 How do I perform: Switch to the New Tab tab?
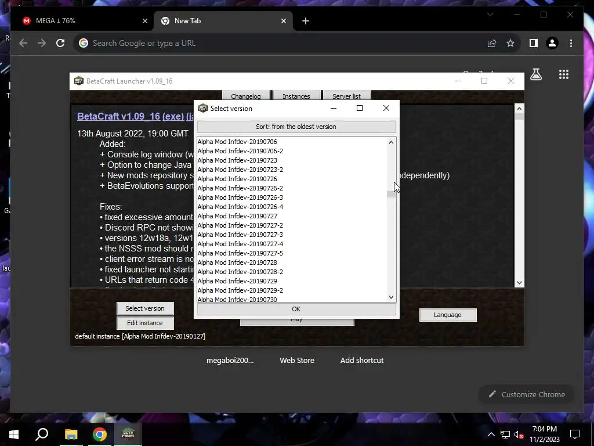click(x=223, y=21)
